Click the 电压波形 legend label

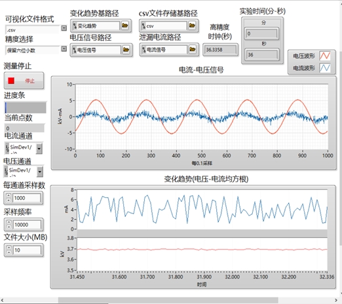(304, 56)
